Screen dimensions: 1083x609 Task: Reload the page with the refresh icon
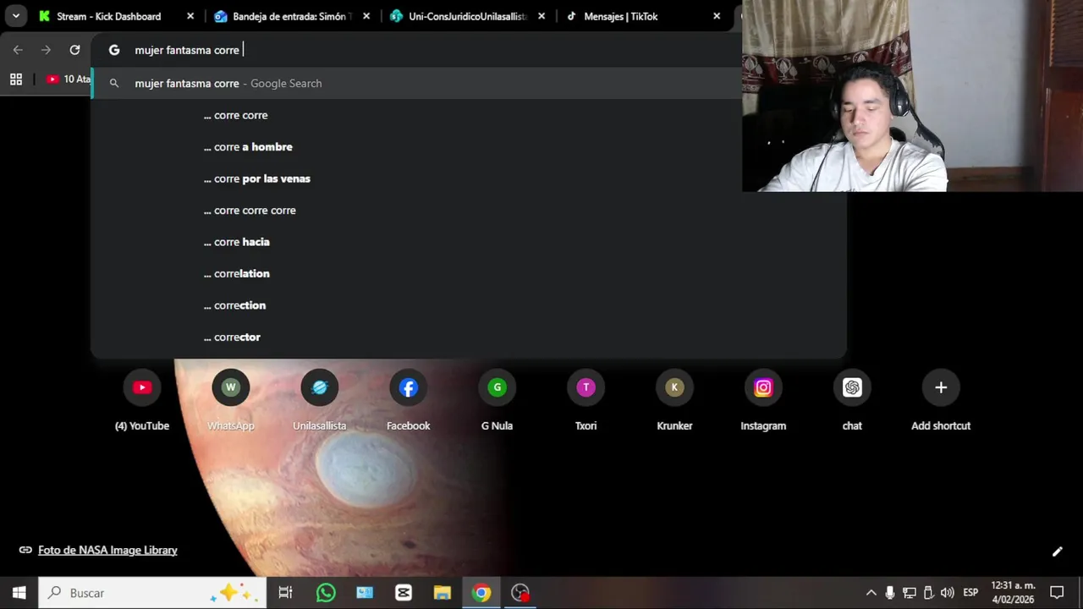[74, 50]
